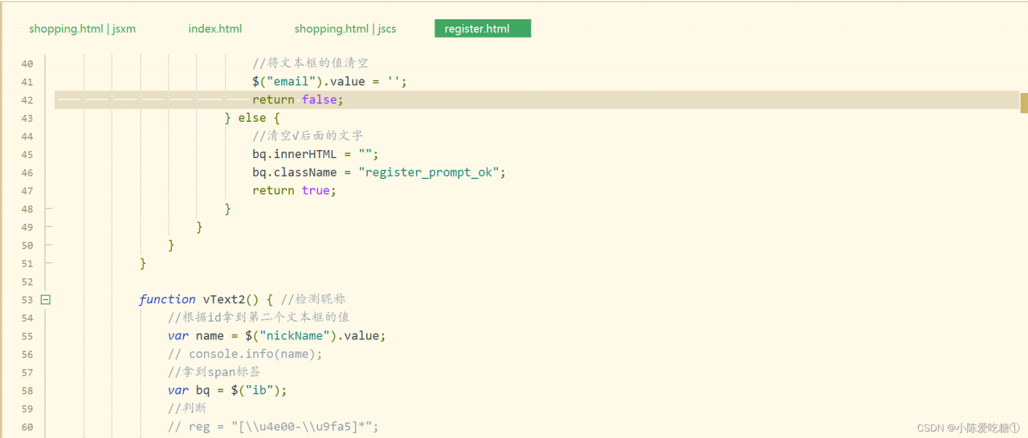The height and width of the screenshot is (438, 1028).
Task: Click the commented // reg = regex line
Action: [273, 427]
